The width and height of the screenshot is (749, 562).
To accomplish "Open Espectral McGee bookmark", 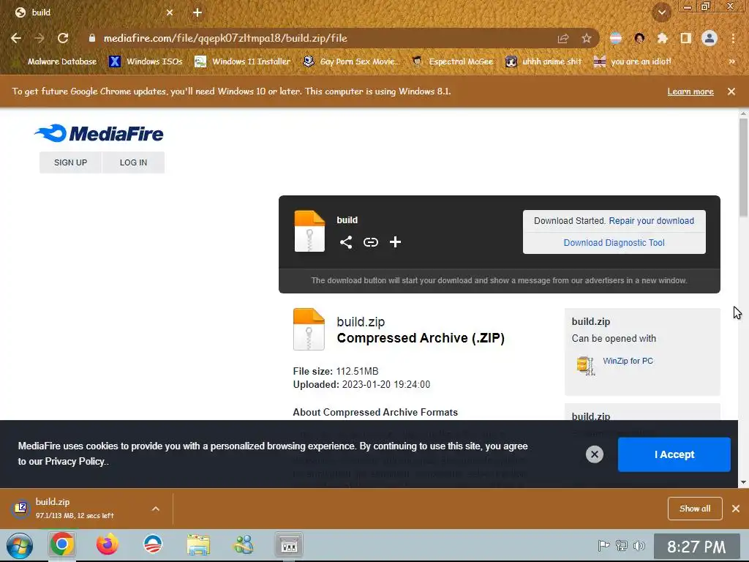I will (x=452, y=61).
